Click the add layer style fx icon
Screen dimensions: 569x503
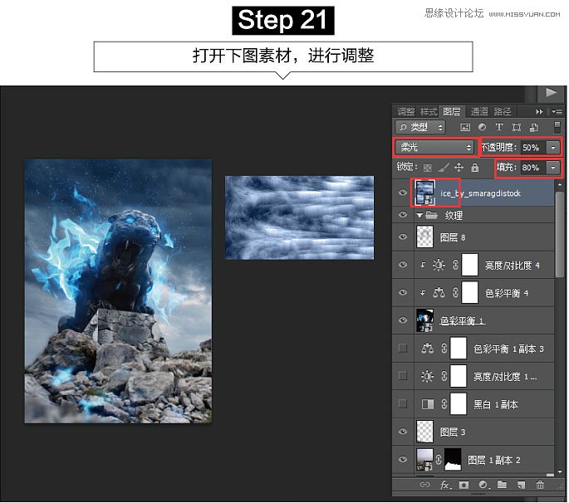[x=446, y=484]
